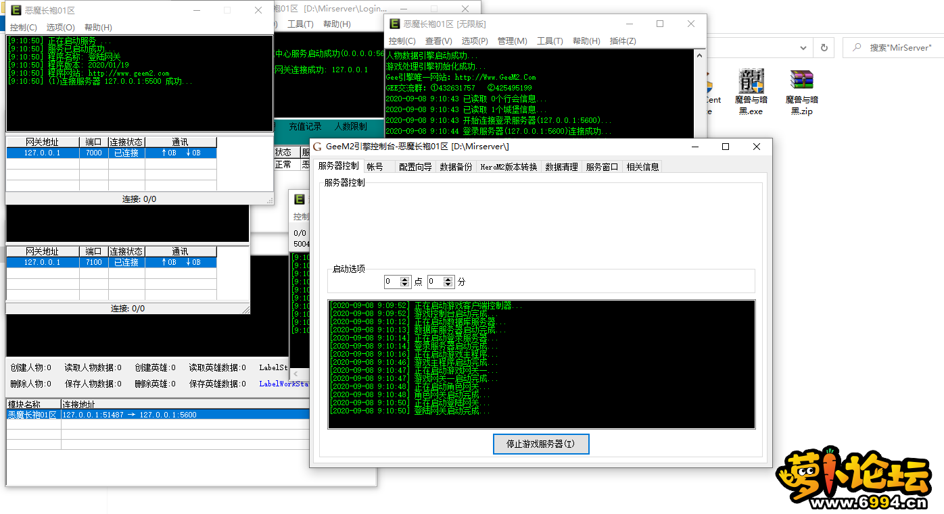Image resolution: width=944 pixels, height=514 pixels.
Task: Click the resize grip of the port 7000 gate window
Action: 270,200
